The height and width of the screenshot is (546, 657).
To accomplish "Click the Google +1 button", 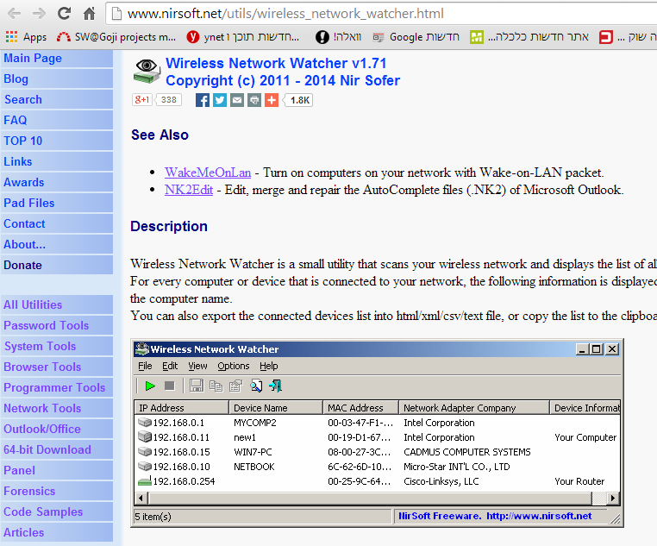I will click(142, 100).
